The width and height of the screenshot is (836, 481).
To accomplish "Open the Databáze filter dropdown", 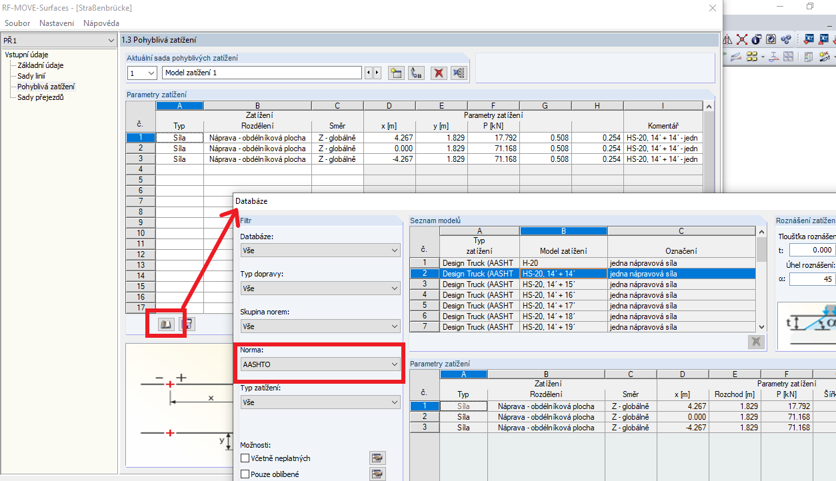I will click(x=320, y=250).
